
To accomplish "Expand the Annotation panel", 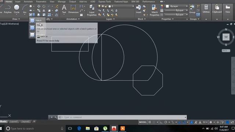I will click(73, 19).
